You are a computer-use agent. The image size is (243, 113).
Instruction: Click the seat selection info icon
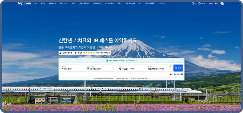coord(132,78)
